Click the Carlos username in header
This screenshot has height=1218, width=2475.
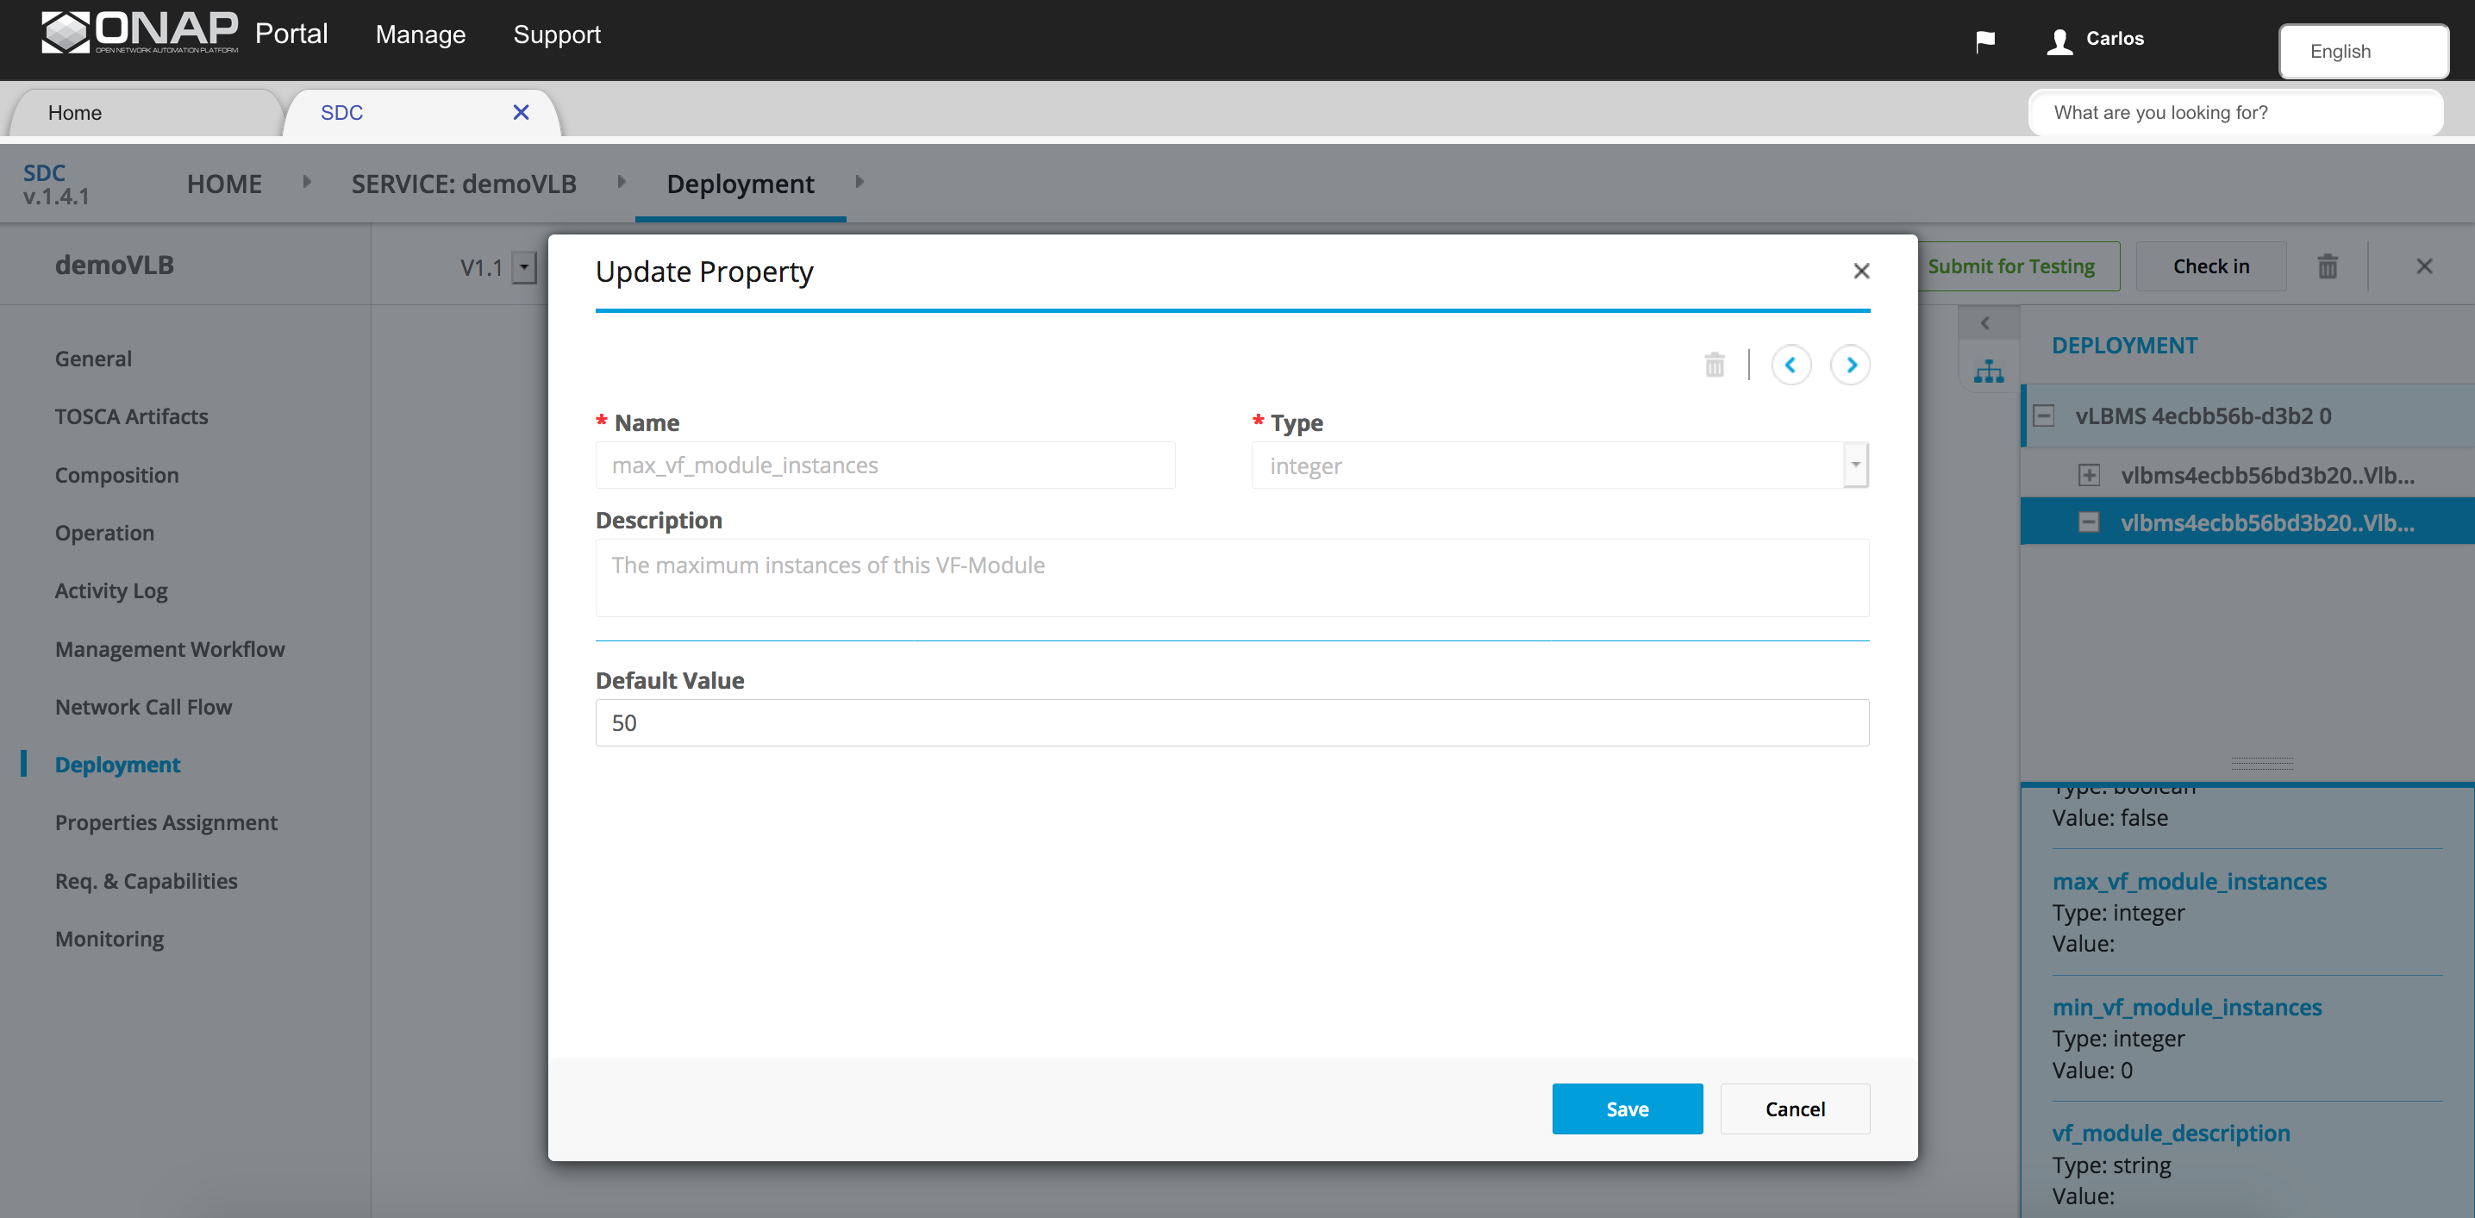pyautogui.click(x=2115, y=39)
